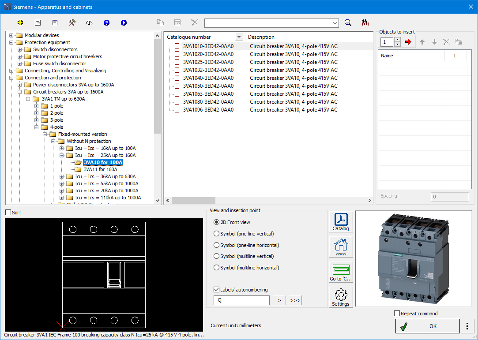
Task: Click the >>> label button
Action: [x=295, y=300]
